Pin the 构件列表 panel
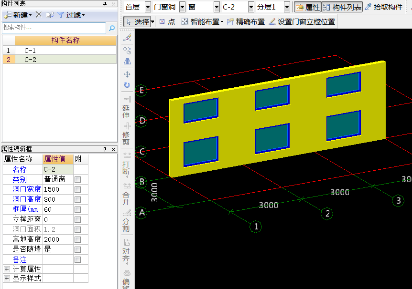The image size is (412, 289). tap(105, 4)
